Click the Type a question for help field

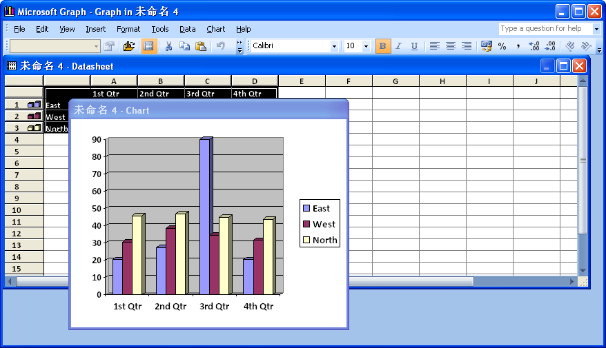click(x=545, y=29)
